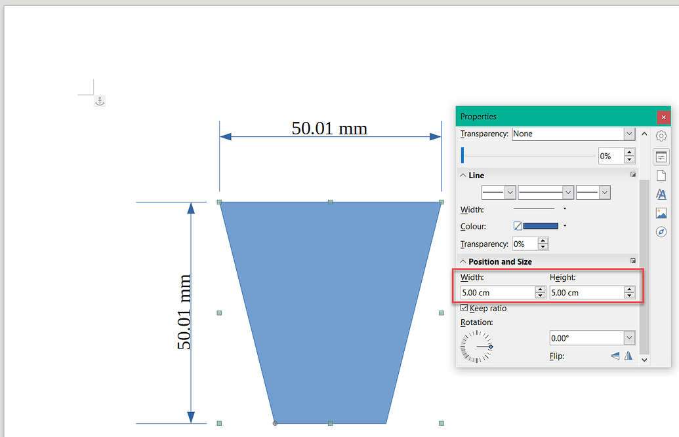Open the Navigator deck icon
This screenshot has width=679, height=437.
click(x=661, y=231)
